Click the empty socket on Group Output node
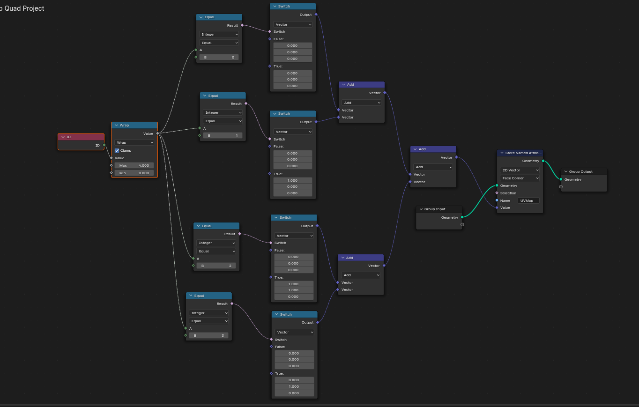This screenshot has height=407, width=639. tap(561, 186)
